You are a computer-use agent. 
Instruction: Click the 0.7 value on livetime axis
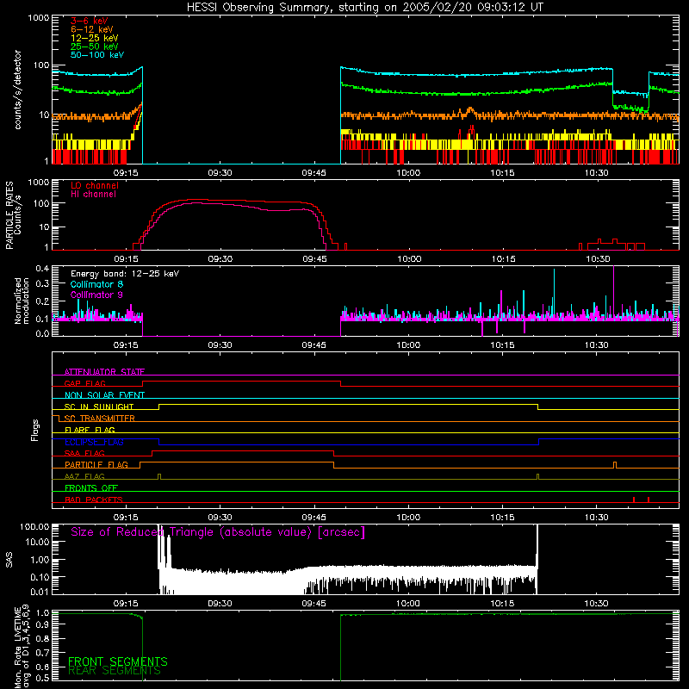42,653
